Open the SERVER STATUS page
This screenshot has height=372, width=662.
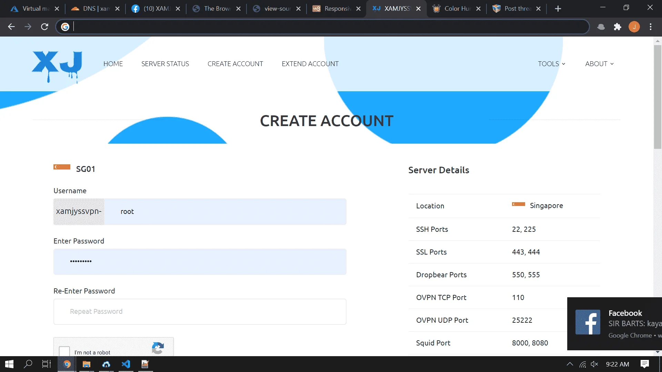point(165,64)
